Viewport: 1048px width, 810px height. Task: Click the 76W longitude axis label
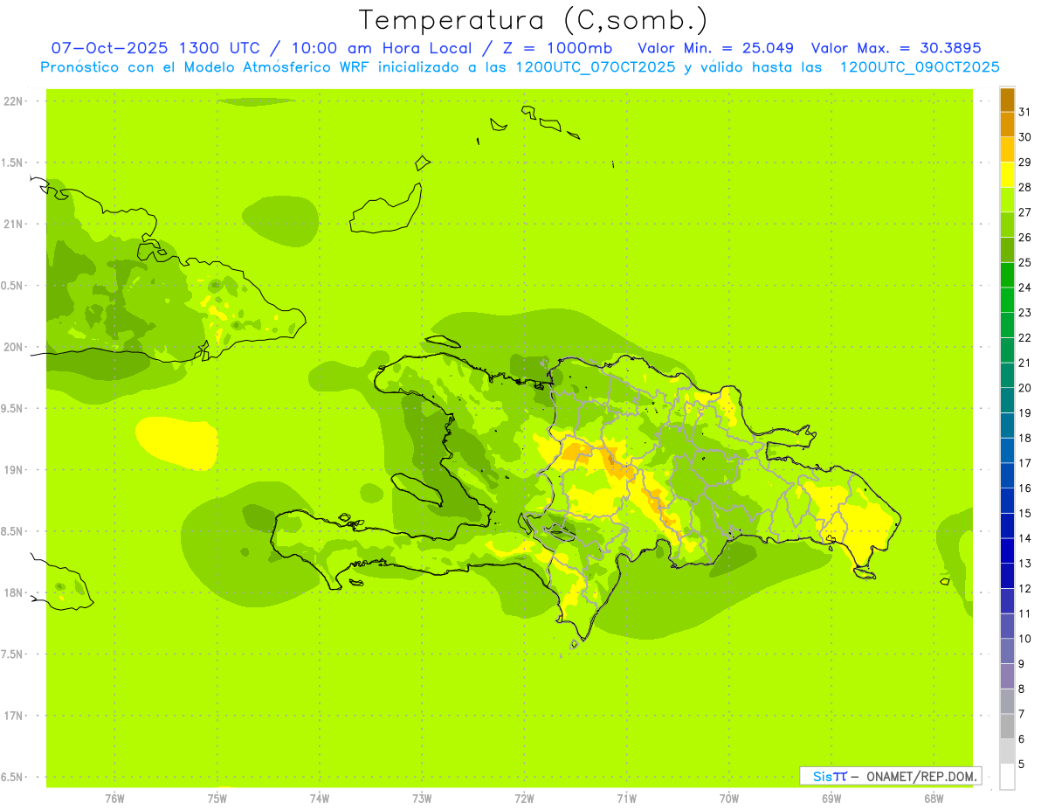[x=114, y=798]
